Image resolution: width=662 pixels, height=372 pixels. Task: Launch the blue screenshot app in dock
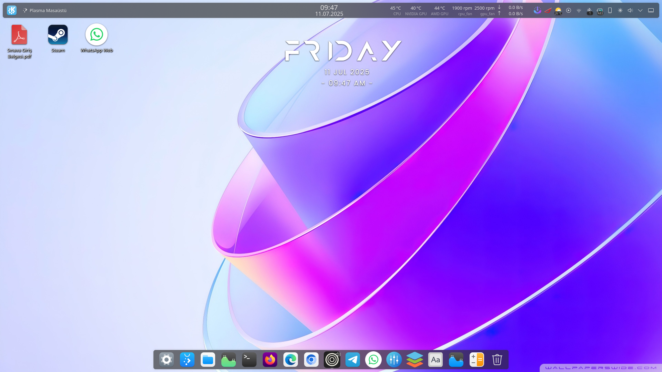[456, 360]
